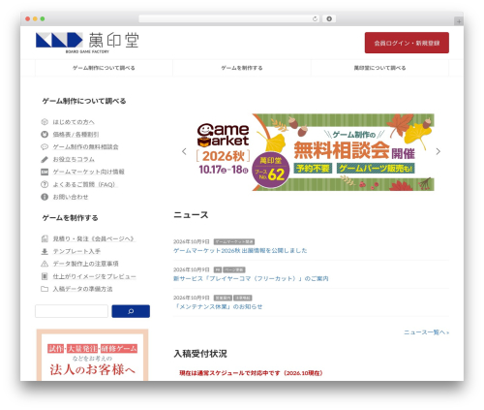Open the テンプレート入手 link
484x410 pixels.
click(76, 251)
